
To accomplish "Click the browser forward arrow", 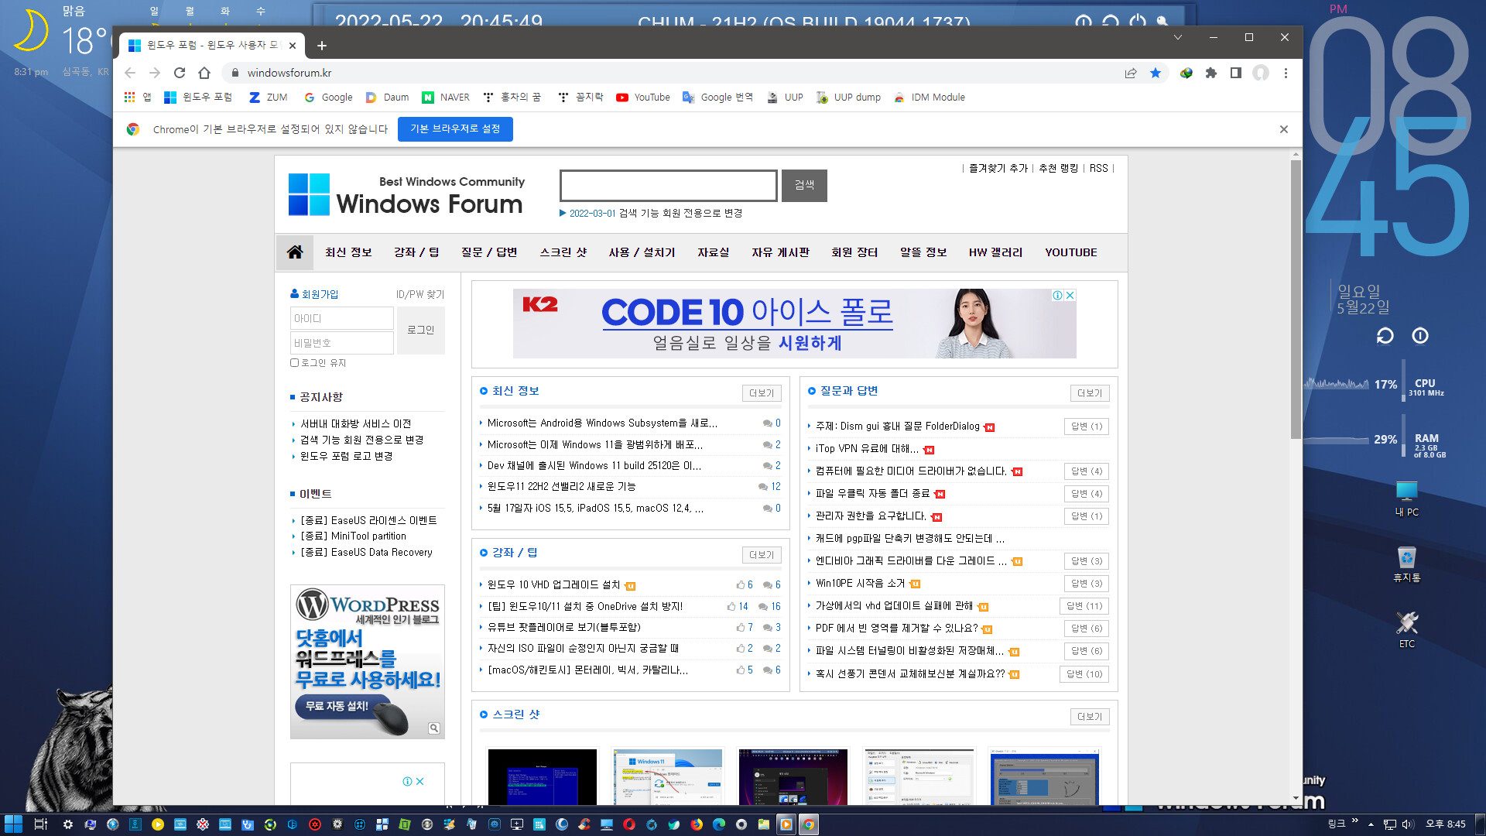I will pos(155,73).
